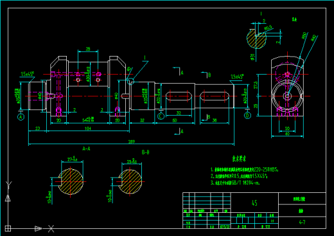Select the toleranced dimension between the two 20 dimensions
Viewport: 334px width, 236px height.
88,120
